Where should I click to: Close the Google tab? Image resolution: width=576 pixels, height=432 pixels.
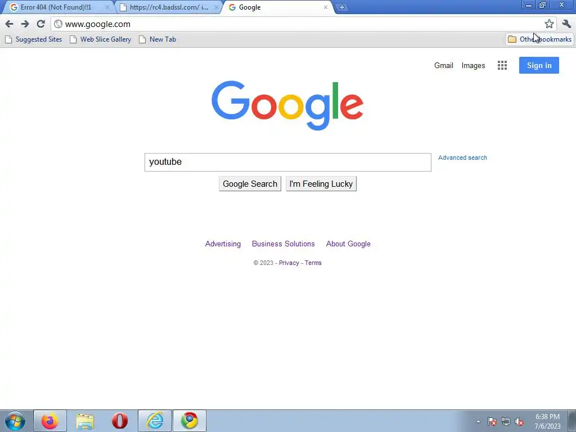click(326, 7)
